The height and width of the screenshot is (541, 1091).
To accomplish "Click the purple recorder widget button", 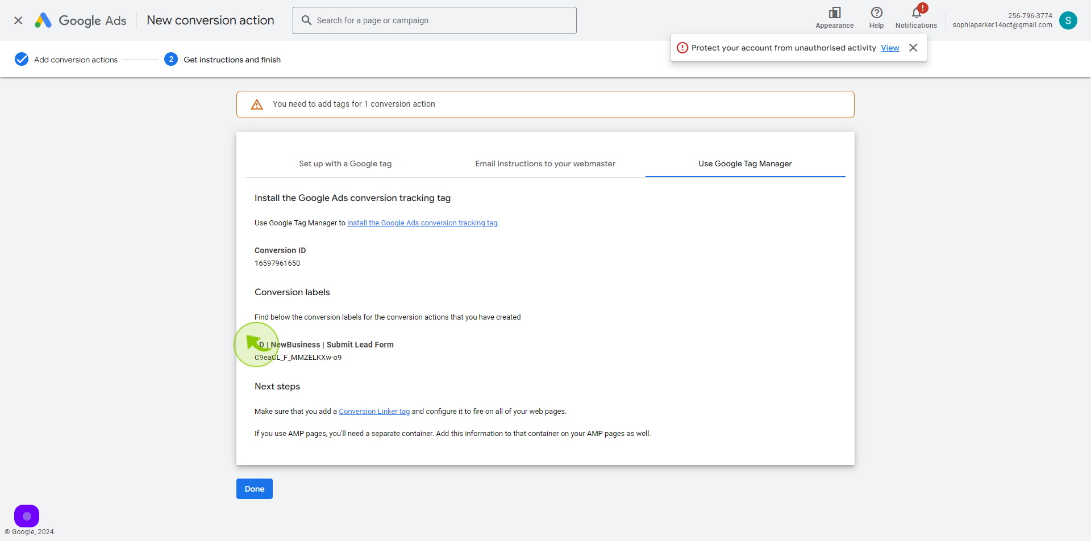I will point(27,516).
